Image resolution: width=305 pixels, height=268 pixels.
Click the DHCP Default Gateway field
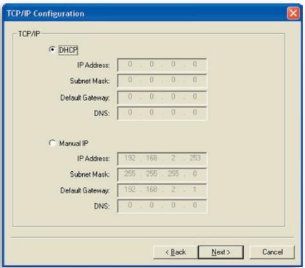[162, 97]
